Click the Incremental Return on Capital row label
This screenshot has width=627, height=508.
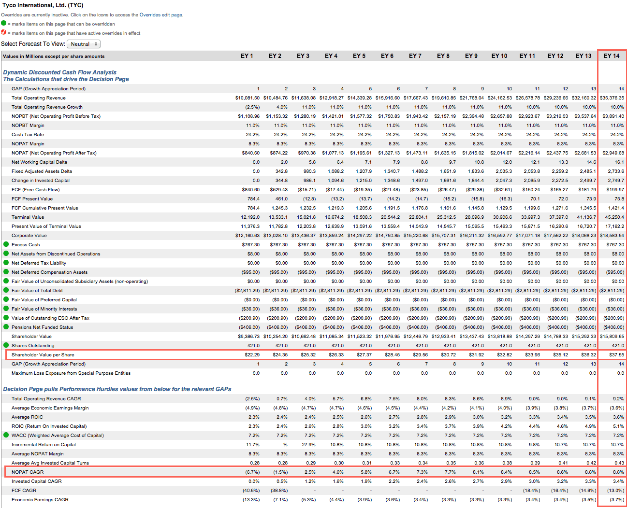[44, 445]
